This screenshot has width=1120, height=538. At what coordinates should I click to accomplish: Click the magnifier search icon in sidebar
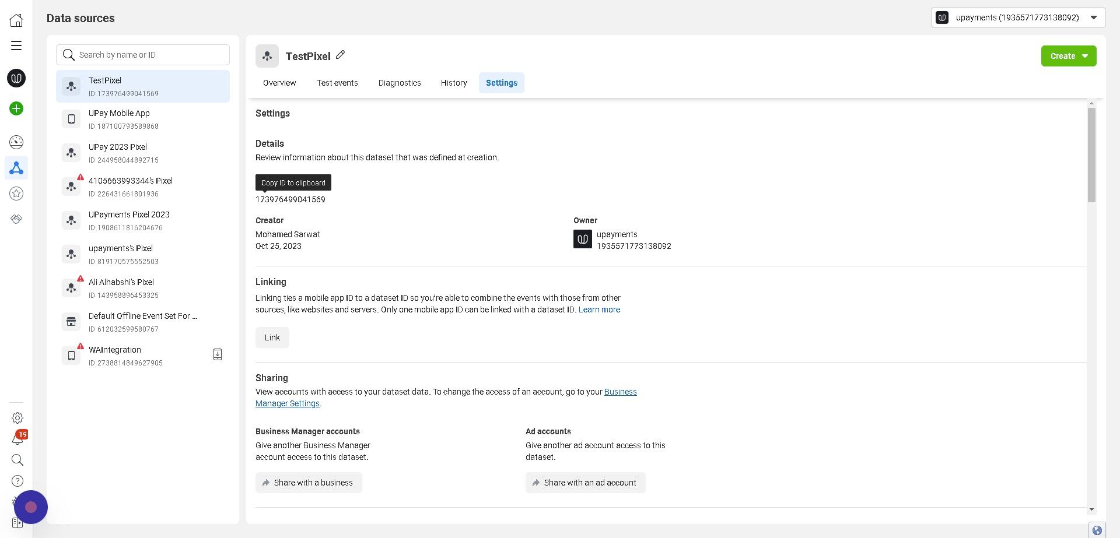tap(17, 460)
